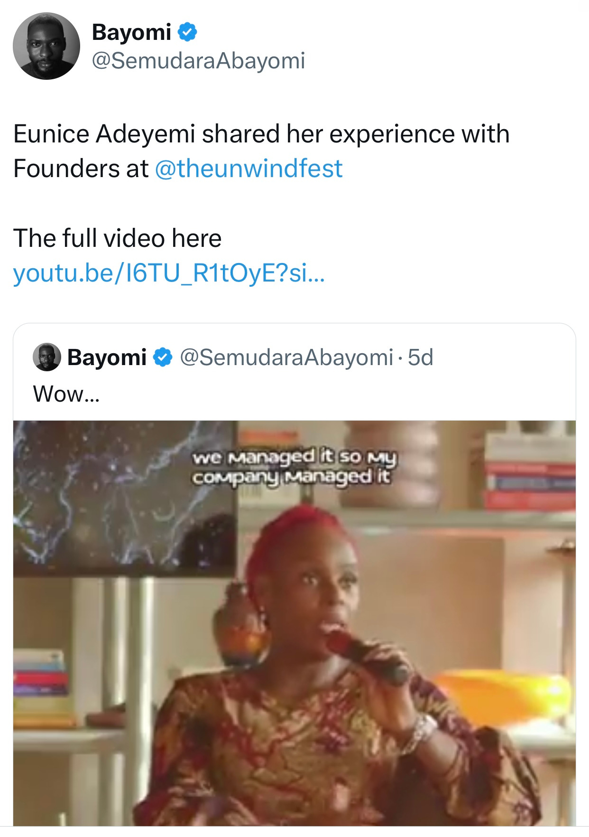The image size is (589, 837).
Task: Select the Bayomi name in the quoted tweet
Action: [107, 357]
